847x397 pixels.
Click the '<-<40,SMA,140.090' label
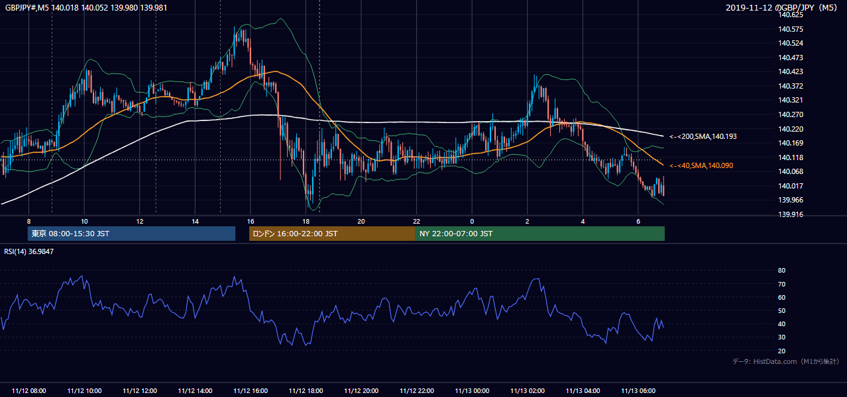(701, 165)
